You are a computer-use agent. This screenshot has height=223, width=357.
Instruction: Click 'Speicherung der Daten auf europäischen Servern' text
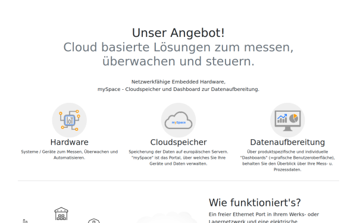178,158
